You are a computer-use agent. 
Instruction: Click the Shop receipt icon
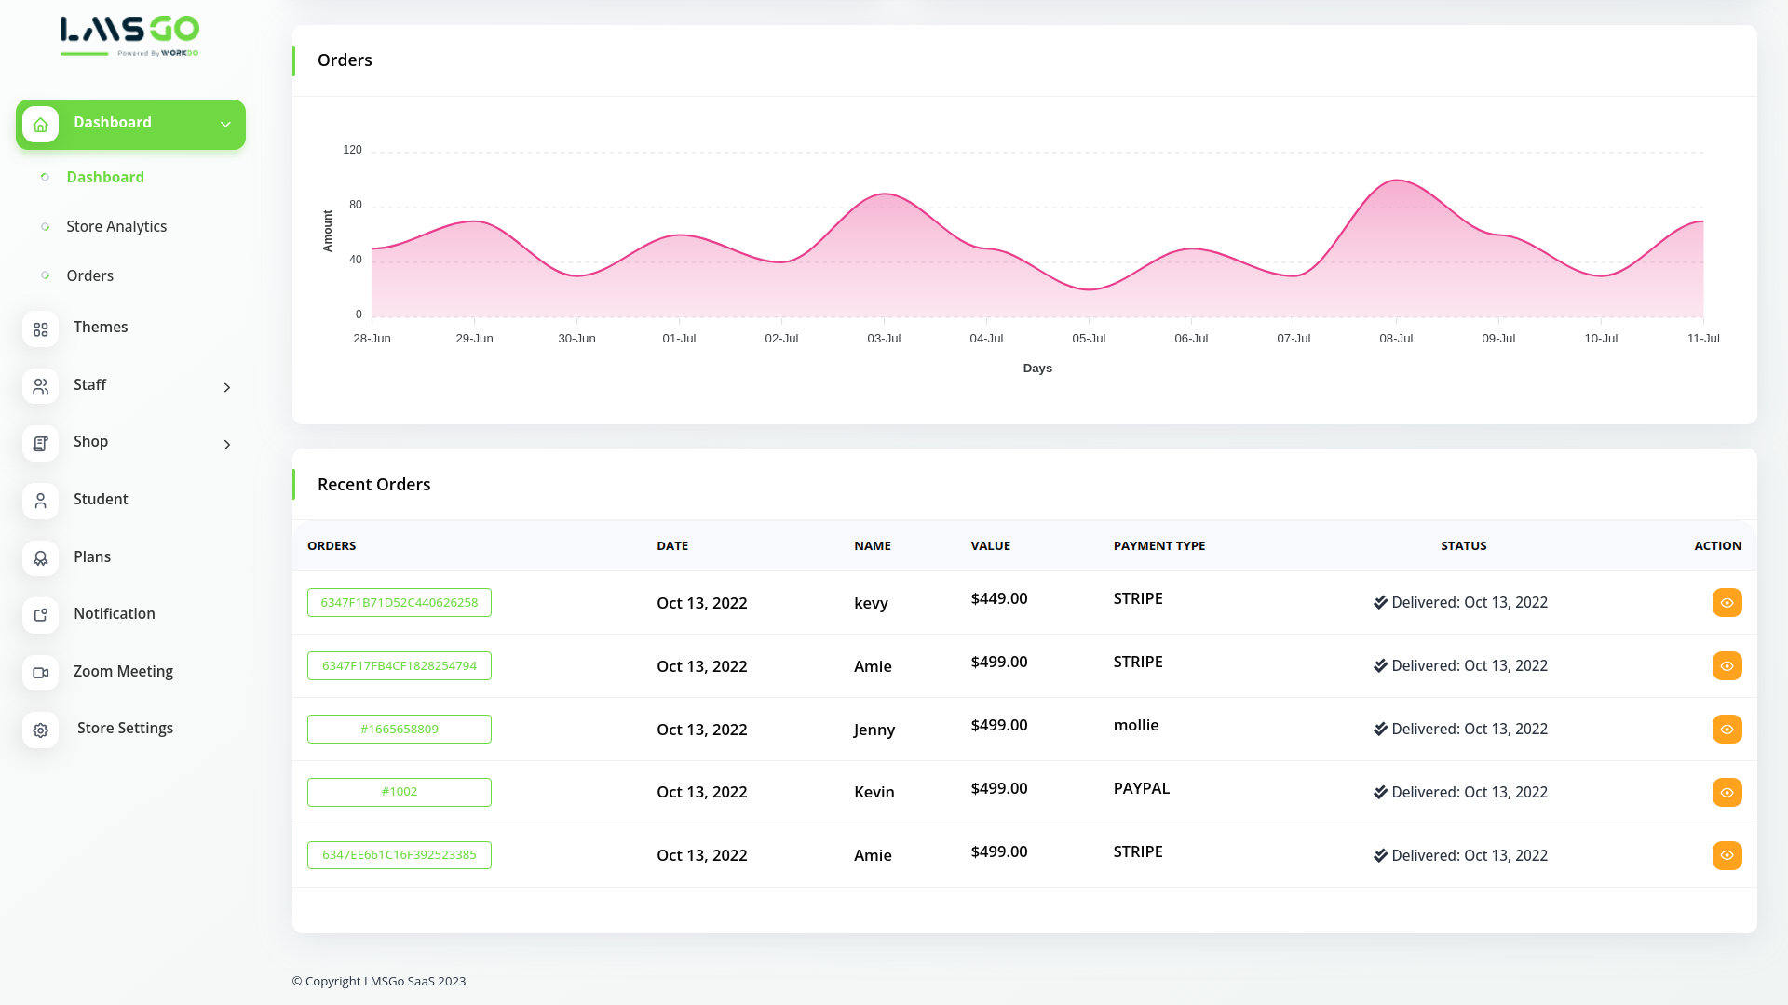[40, 444]
